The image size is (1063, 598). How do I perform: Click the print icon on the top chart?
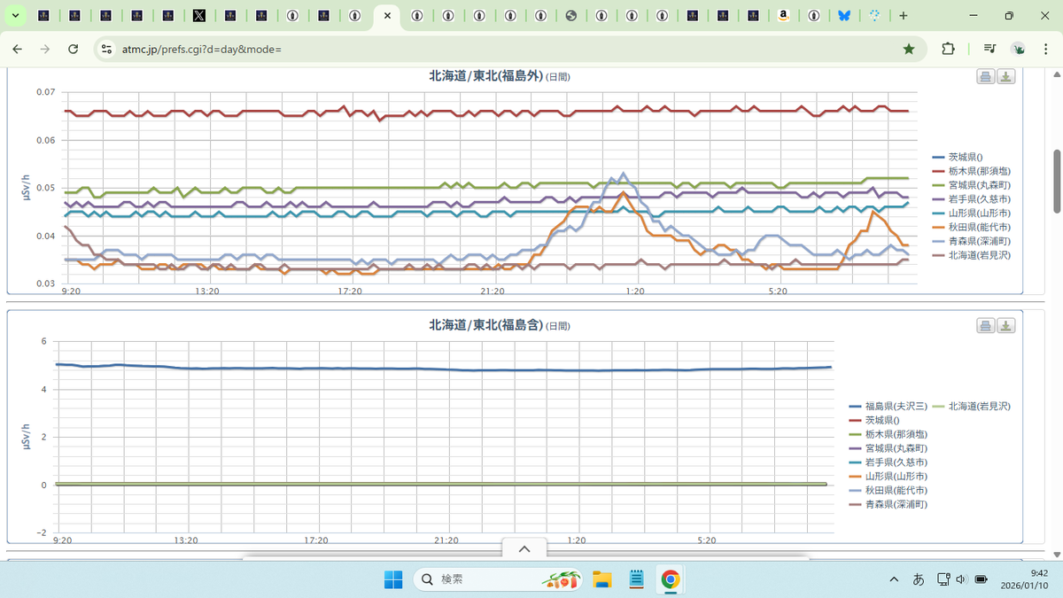pos(985,76)
